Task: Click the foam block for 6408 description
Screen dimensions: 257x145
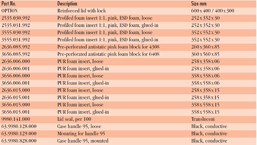Action: point(108,54)
